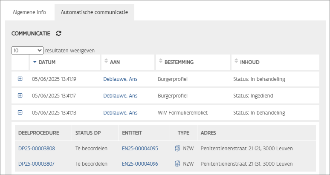
Task: Click the refresh icon next to Communicatie
Action: coord(59,33)
